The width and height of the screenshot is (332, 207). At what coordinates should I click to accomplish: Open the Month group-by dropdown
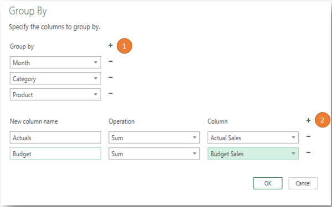[55, 62]
